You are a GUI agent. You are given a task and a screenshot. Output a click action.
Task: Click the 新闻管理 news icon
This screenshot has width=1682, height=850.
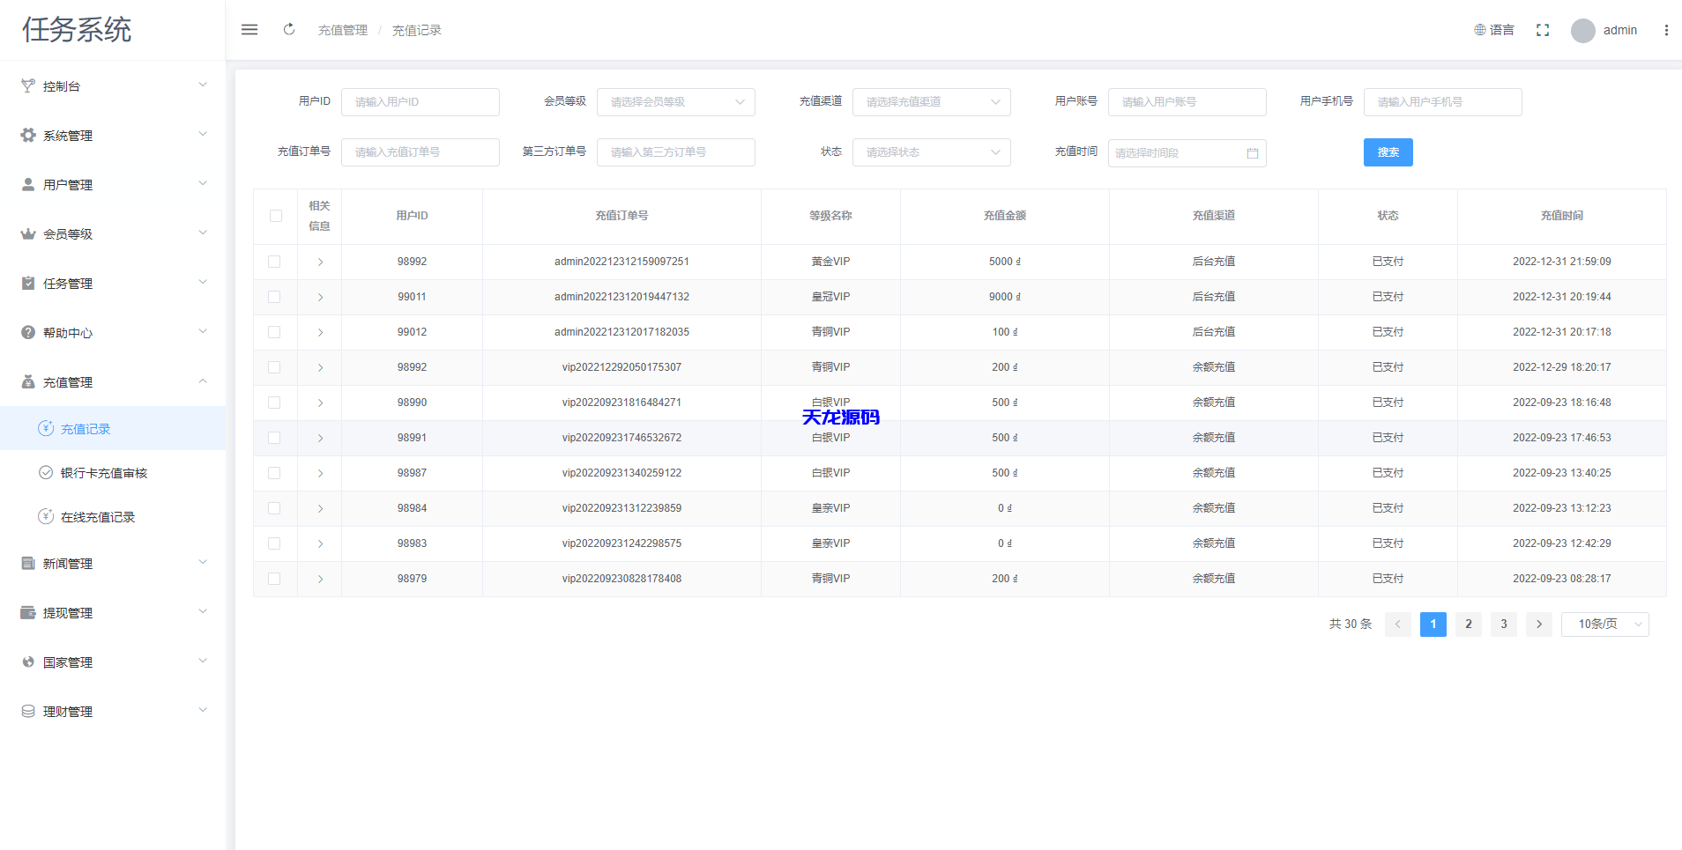click(28, 563)
